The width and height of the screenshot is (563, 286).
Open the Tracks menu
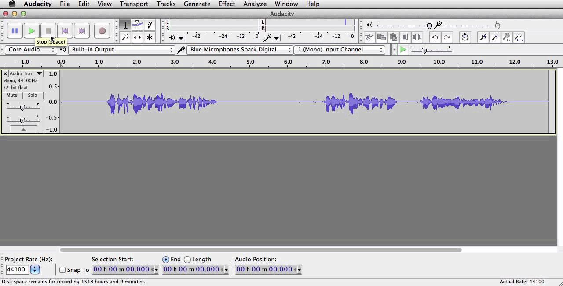pyautogui.click(x=166, y=4)
